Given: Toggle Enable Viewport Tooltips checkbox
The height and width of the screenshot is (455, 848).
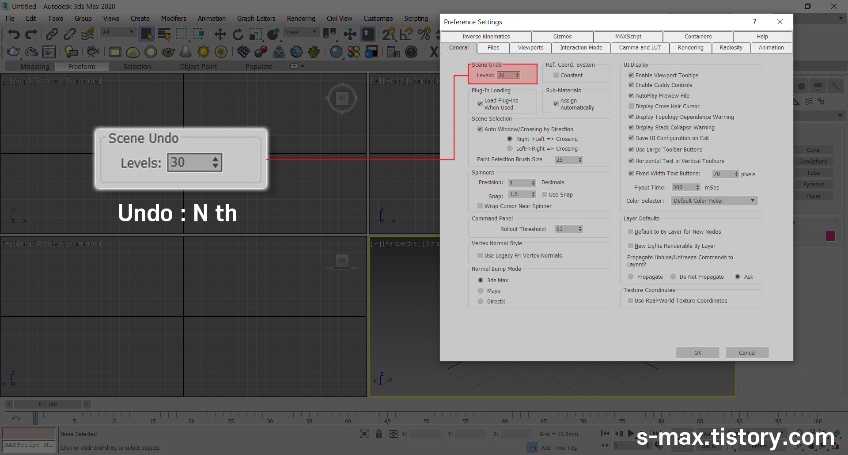Looking at the screenshot, I should tap(631, 75).
